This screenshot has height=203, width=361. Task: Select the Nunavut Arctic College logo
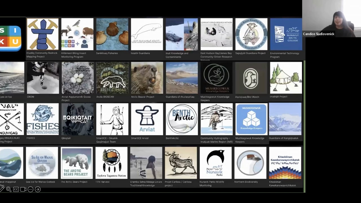point(286,34)
